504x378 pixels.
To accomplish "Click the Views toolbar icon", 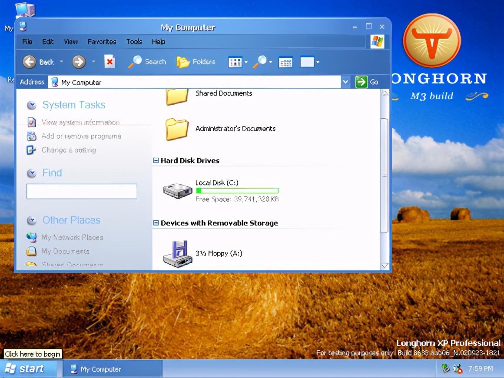I will click(235, 62).
